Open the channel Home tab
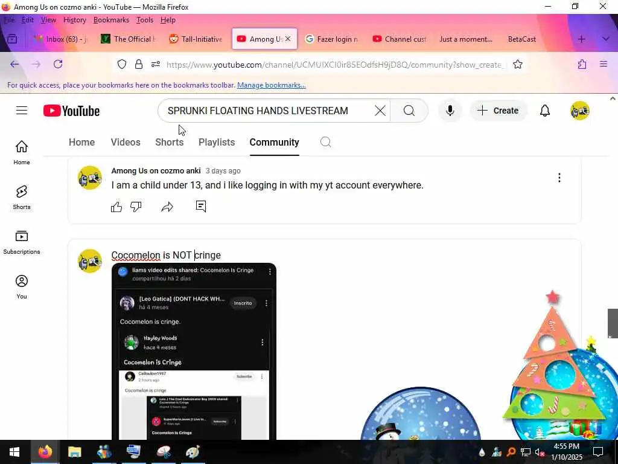This screenshot has width=618, height=464. click(81, 142)
